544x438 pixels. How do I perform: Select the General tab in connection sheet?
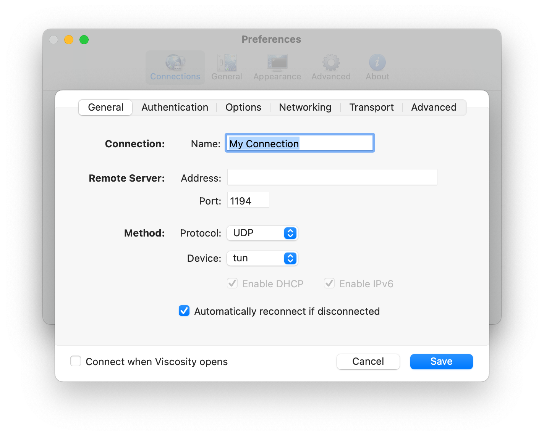(x=106, y=107)
